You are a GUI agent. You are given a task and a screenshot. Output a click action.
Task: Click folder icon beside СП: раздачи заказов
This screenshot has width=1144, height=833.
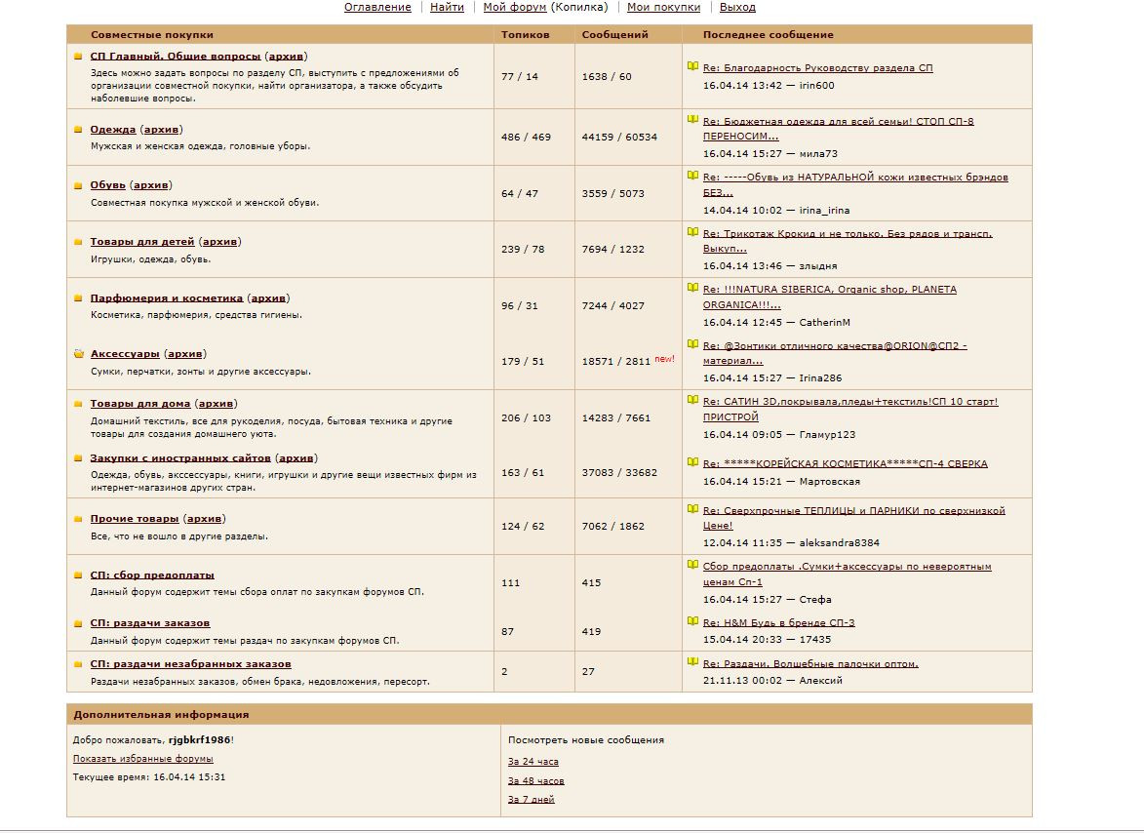(x=78, y=623)
